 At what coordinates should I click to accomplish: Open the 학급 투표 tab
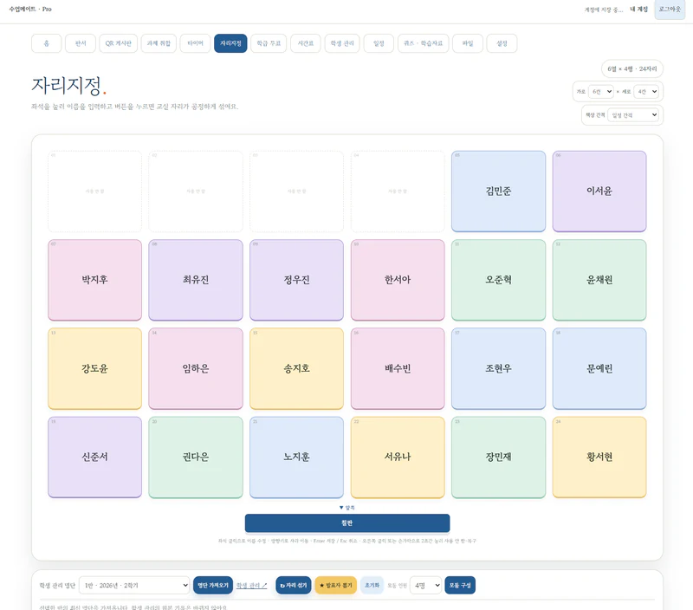click(269, 43)
